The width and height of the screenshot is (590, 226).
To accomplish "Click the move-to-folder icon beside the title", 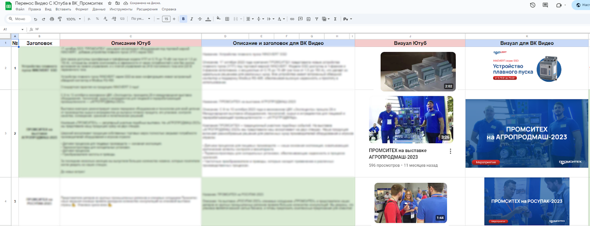I will pyautogui.click(x=118, y=3).
